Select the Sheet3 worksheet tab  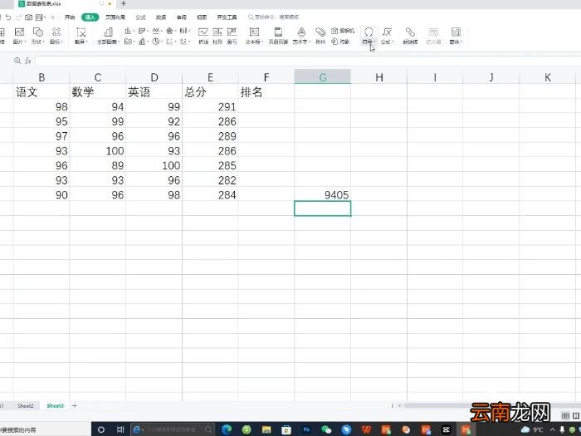point(56,405)
